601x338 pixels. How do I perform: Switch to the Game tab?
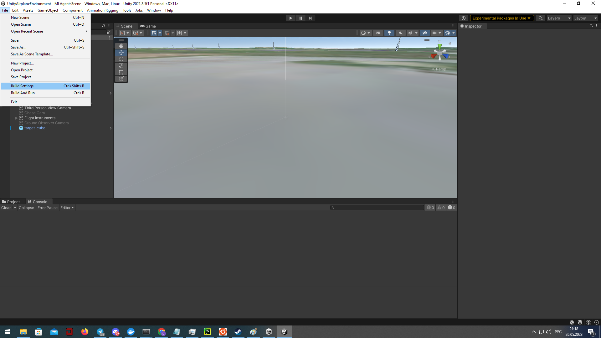coord(148,26)
